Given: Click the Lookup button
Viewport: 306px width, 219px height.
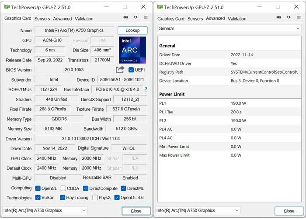Looking at the screenshot, I should [x=132, y=31].
